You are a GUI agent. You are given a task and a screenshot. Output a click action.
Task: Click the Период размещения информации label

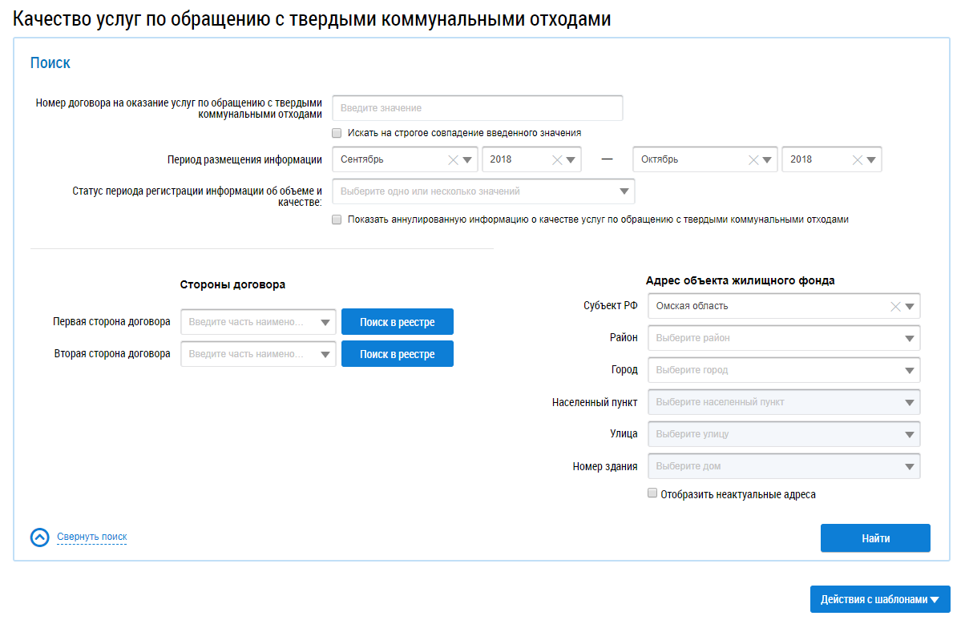244,159
